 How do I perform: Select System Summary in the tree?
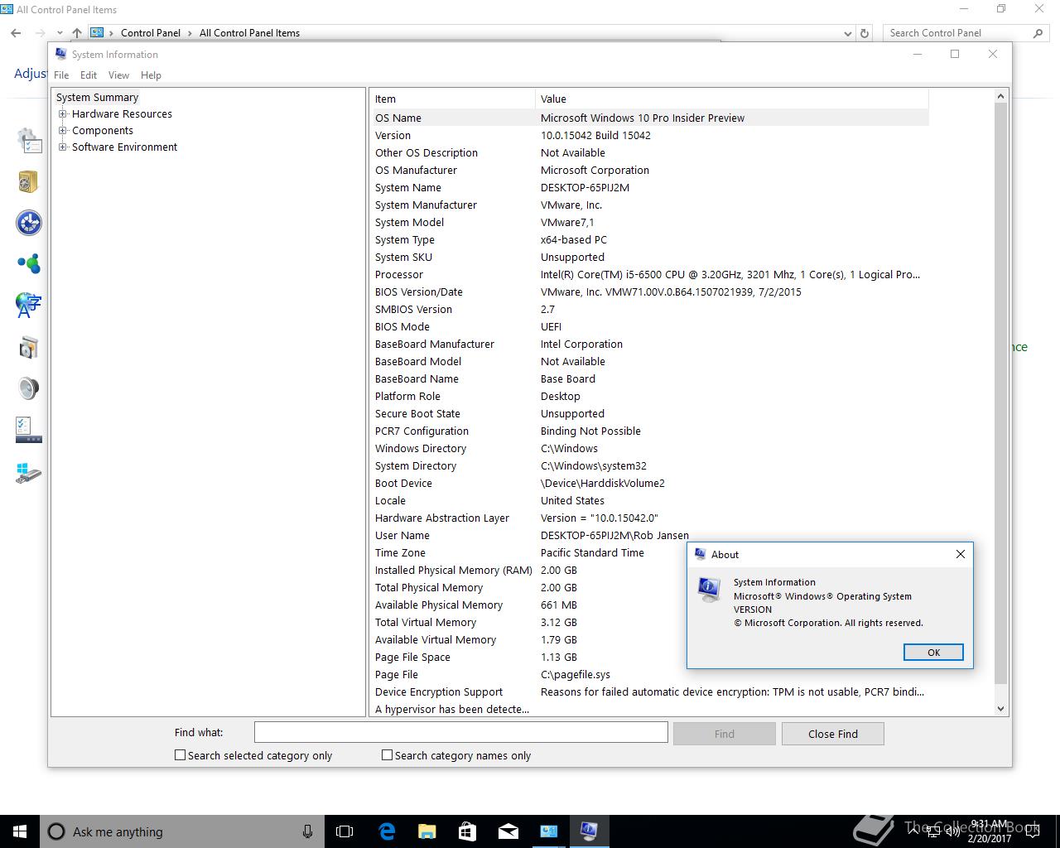97,98
